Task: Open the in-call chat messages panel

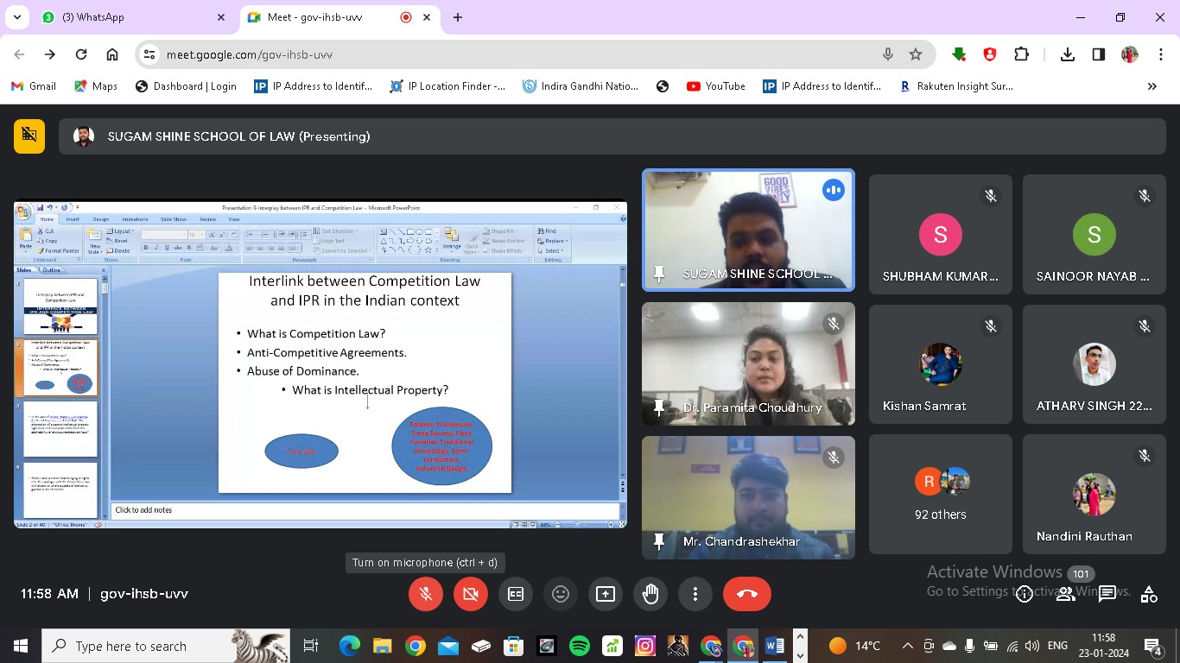Action: click(1107, 594)
